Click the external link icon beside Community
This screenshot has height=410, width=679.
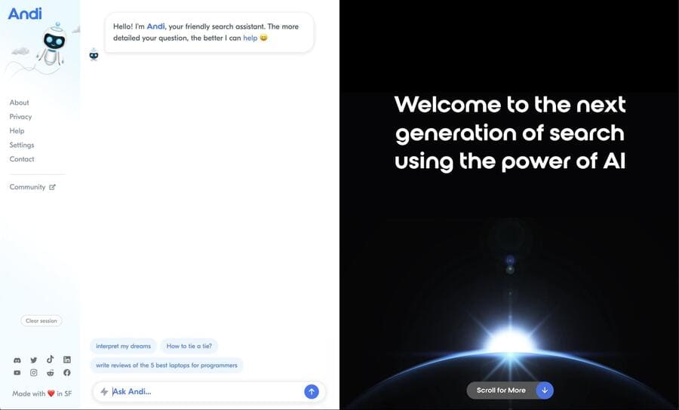point(52,187)
